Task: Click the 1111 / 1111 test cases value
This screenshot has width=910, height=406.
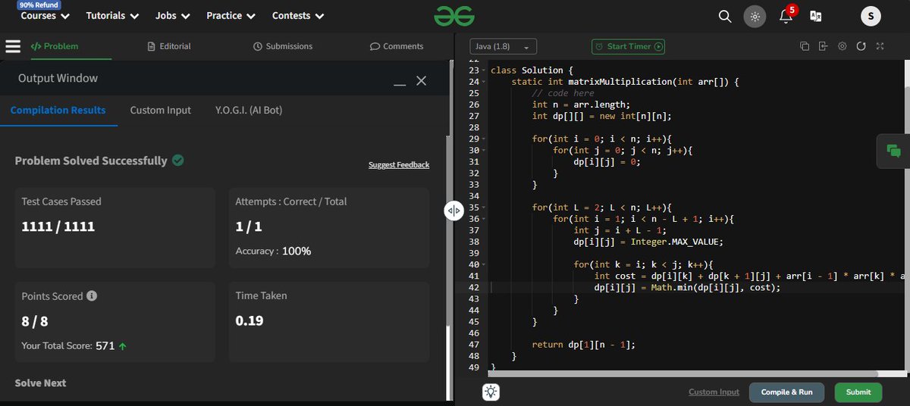Action: 58,226
